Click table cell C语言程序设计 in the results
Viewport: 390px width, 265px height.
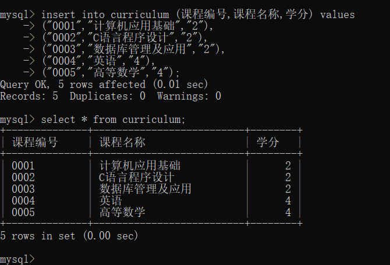pyautogui.click(x=137, y=178)
